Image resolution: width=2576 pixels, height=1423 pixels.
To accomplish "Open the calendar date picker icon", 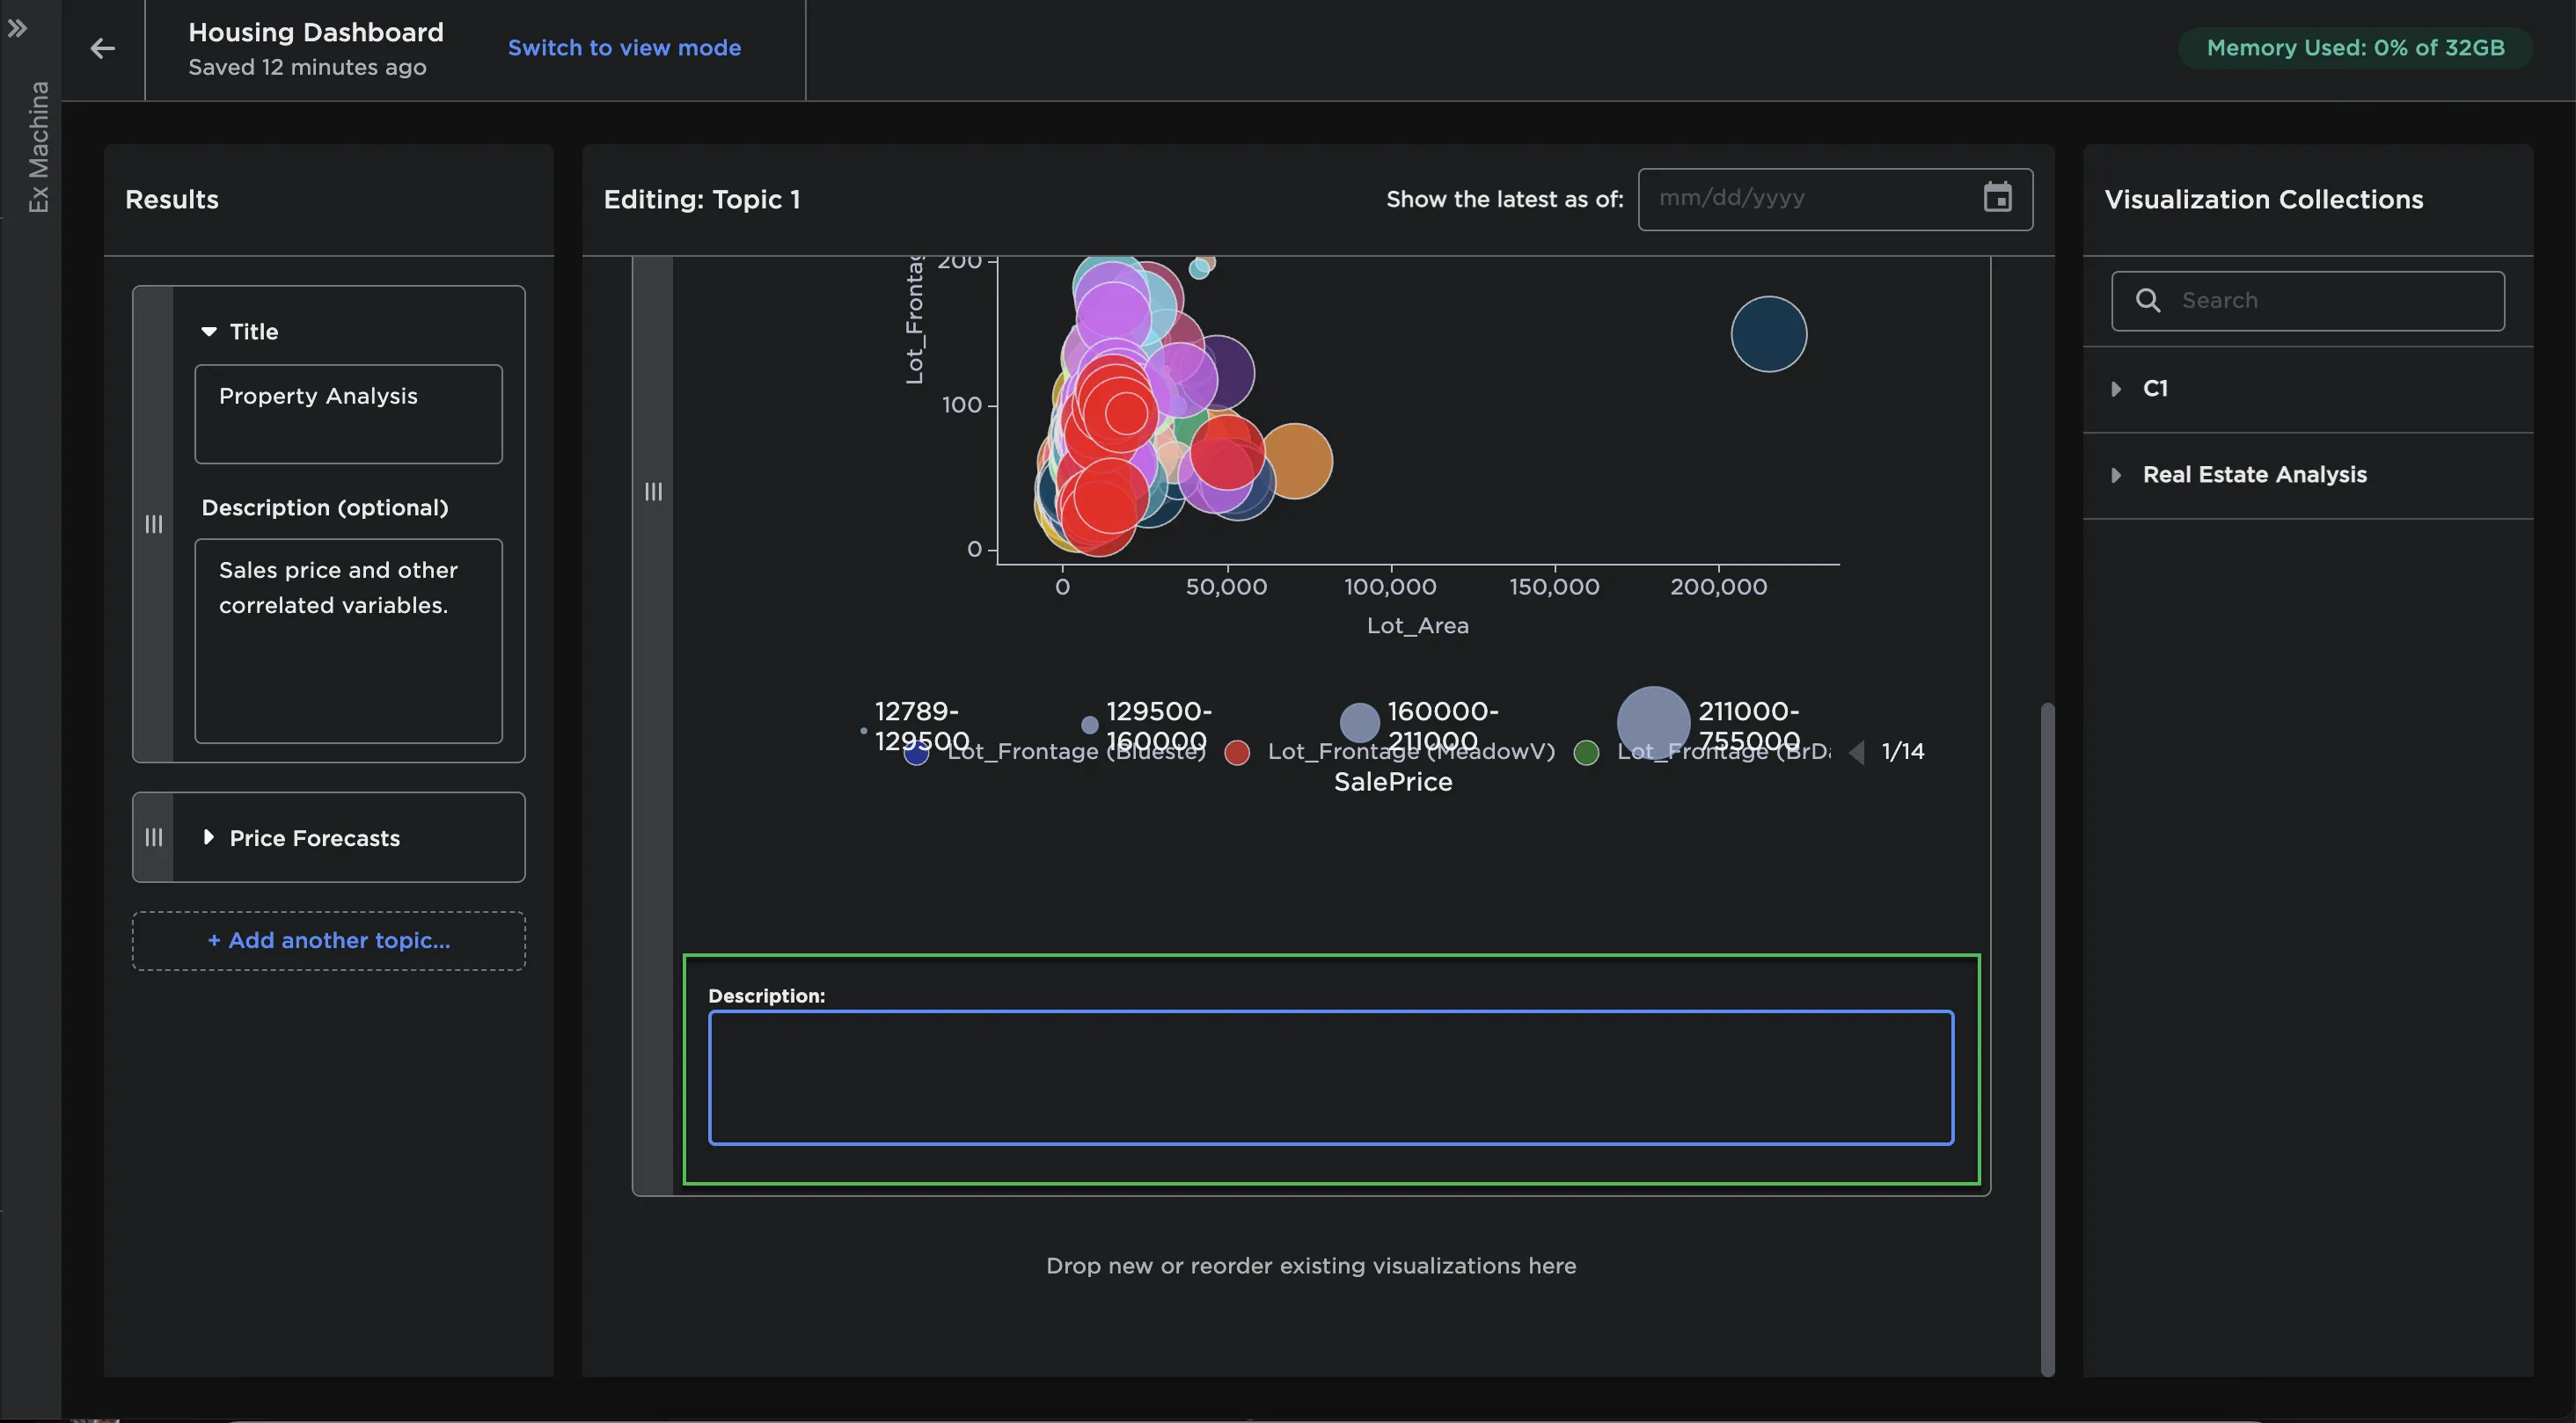I will [x=1997, y=197].
